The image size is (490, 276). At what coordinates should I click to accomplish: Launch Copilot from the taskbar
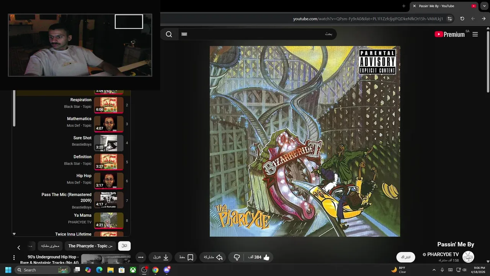pyautogui.click(x=88, y=270)
